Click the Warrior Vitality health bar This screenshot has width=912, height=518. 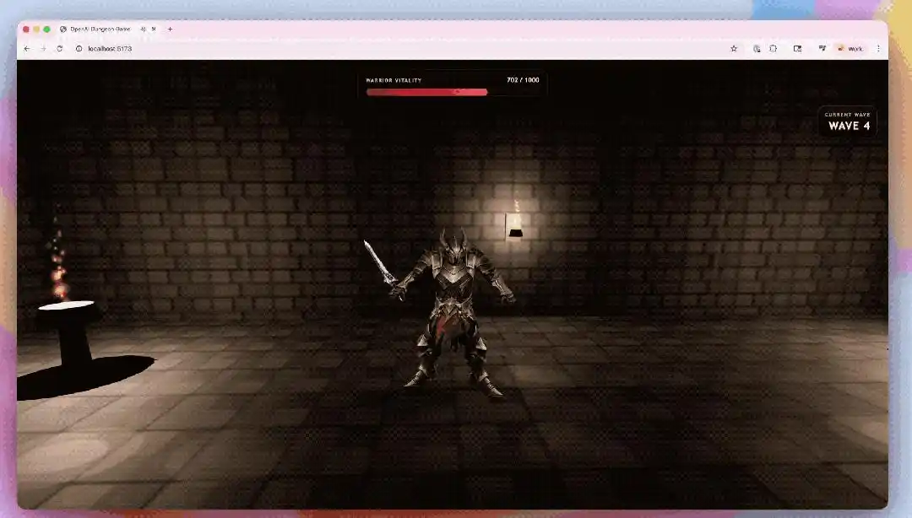426,92
